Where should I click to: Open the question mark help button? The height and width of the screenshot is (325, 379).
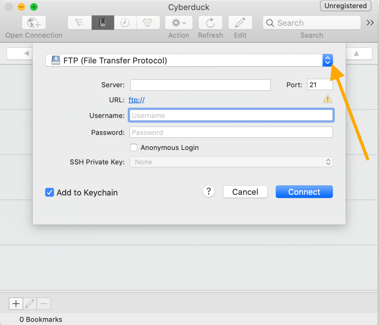point(209,191)
